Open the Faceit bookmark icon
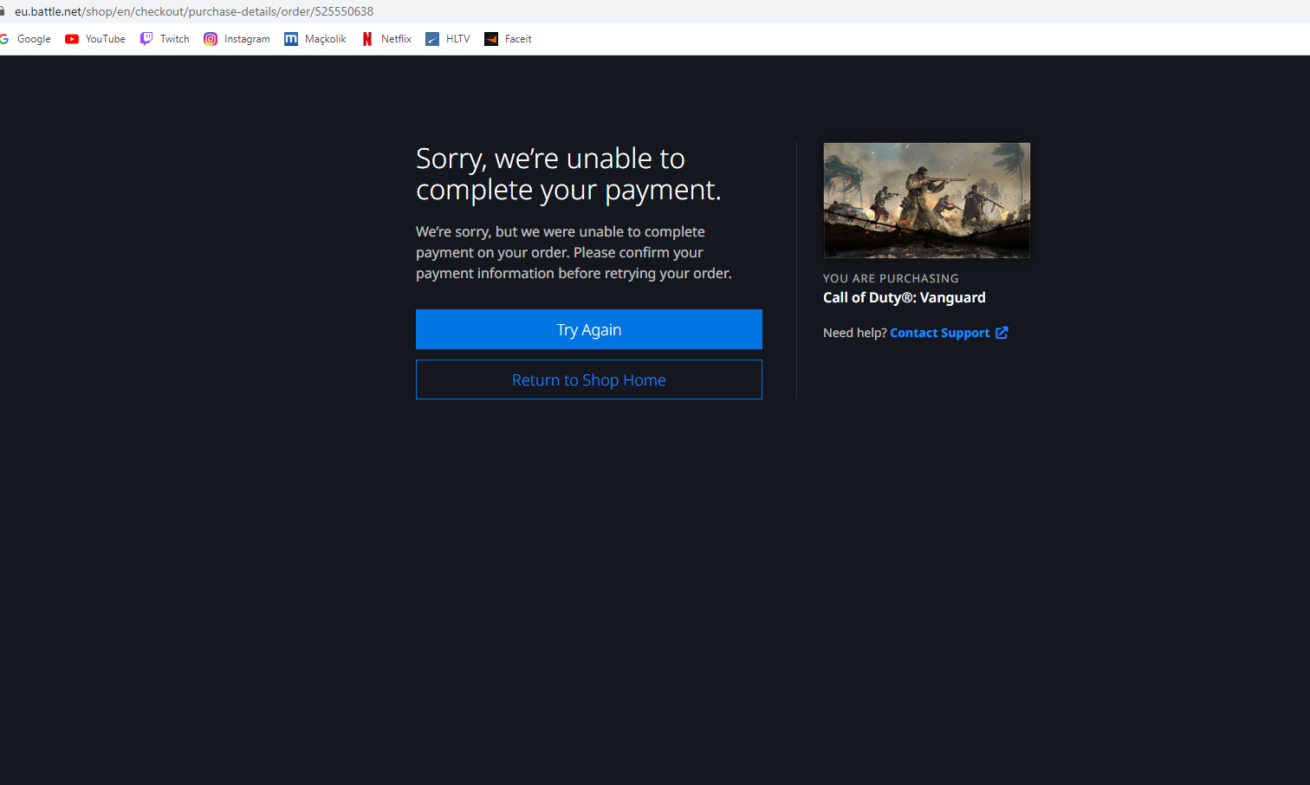Screen dimensions: 1310x785 [x=491, y=39]
